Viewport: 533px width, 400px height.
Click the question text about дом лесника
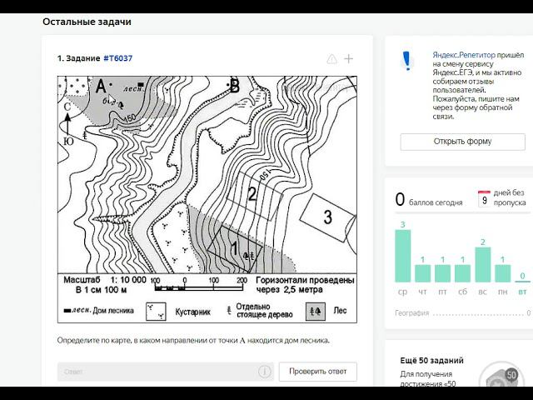pyautogui.click(x=193, y=341)
